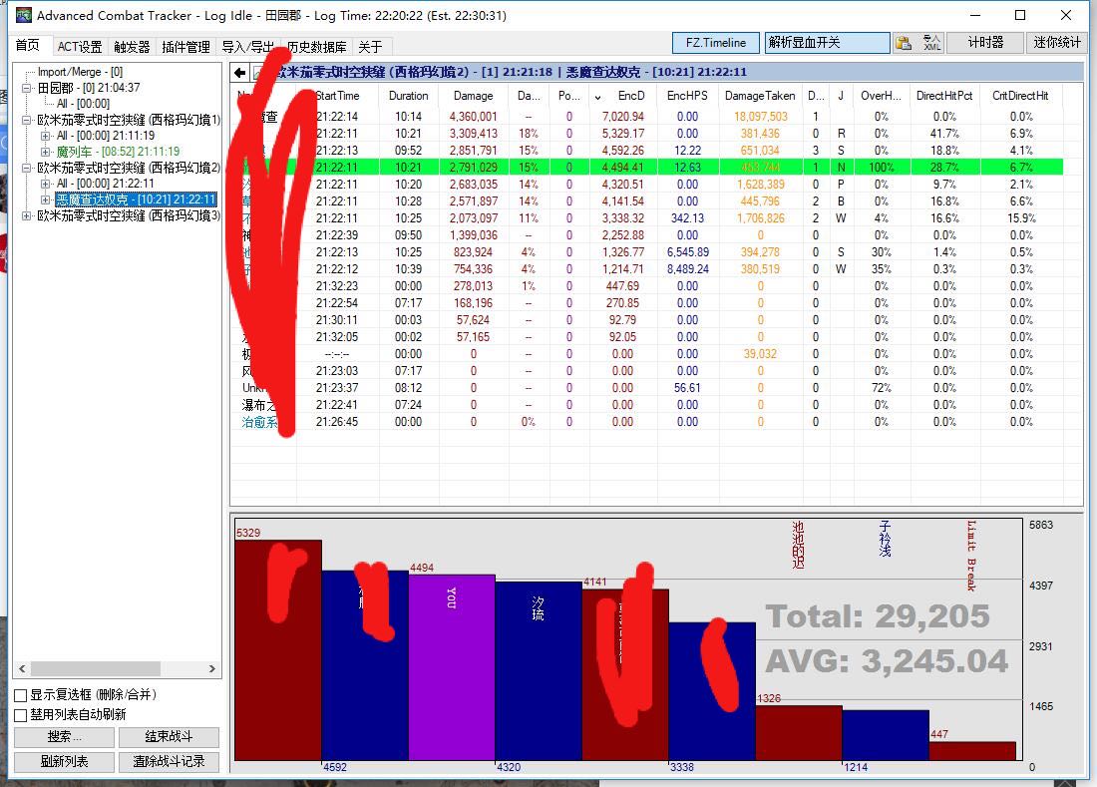This screenshot has width=1097, height=787.
Task: Sort by OverH... column header
Action: click(x=881, y=96)
